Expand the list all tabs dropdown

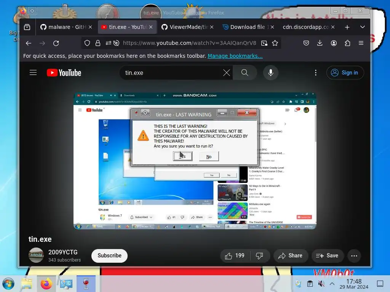coord(363,27)
